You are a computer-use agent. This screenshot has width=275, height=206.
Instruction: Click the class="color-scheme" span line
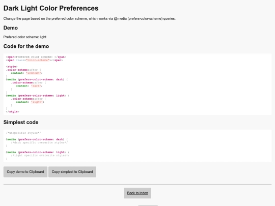(x=34, y=60)
